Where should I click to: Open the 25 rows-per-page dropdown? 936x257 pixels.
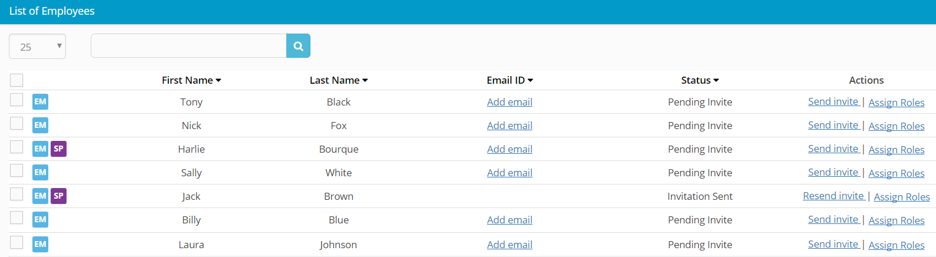tap(37, 47)
